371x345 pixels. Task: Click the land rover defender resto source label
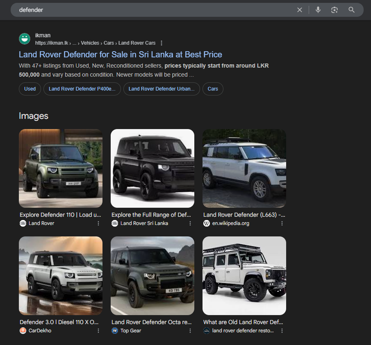coord(243,331)
